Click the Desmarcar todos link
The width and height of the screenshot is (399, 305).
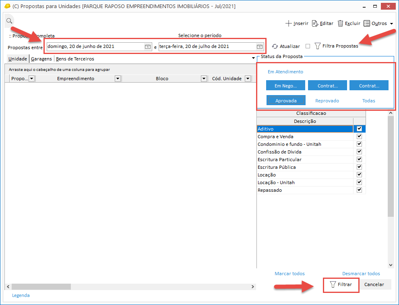tap(361, 274)
